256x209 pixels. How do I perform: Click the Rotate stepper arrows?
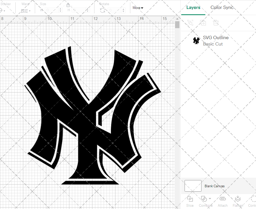[123, 10]
